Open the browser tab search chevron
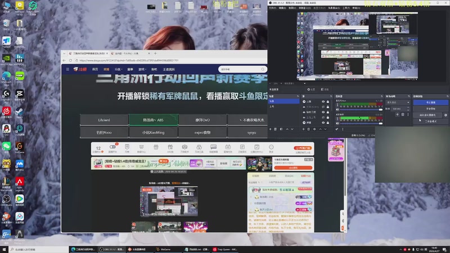The image size is (450, 253). 63,53
